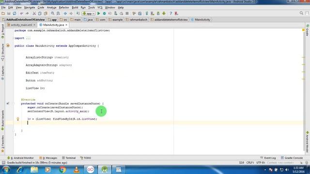The width and height of the screenshot is (310, 174).
Task: Open the Run menu
Action: 83,8
